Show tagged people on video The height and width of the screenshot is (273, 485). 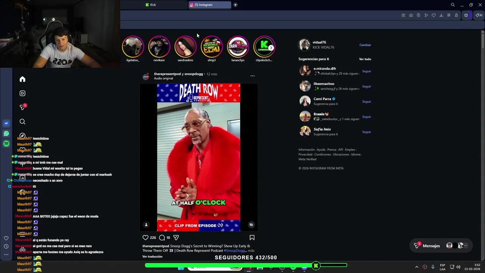(x=146, y=225)
